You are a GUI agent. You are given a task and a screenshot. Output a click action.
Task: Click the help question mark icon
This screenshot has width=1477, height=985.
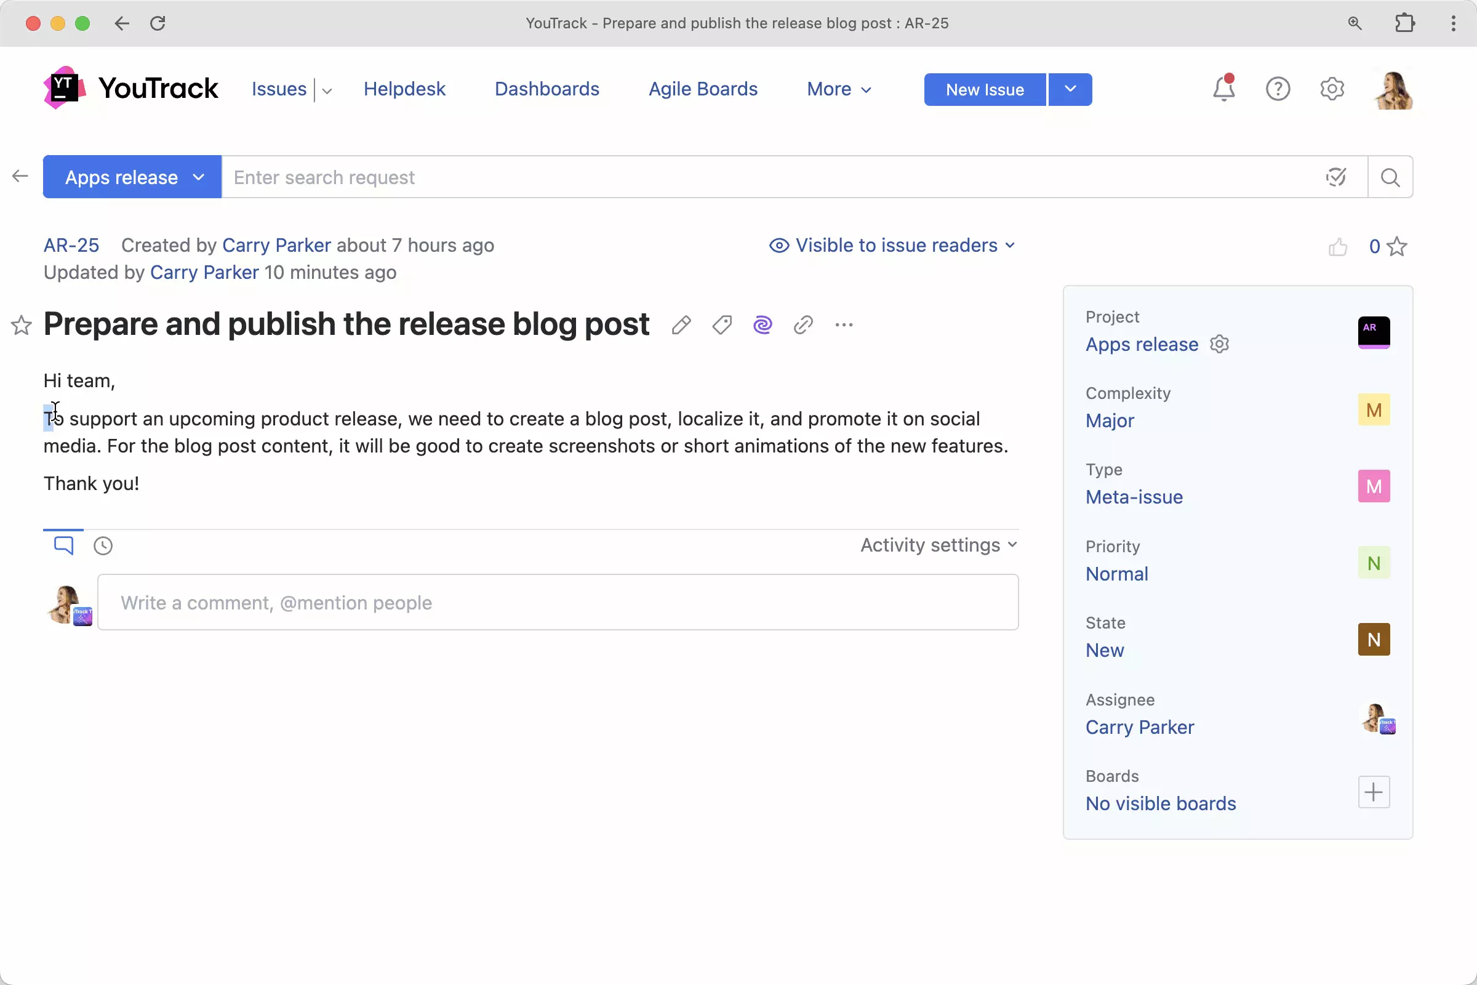[x=1278, y=89]
